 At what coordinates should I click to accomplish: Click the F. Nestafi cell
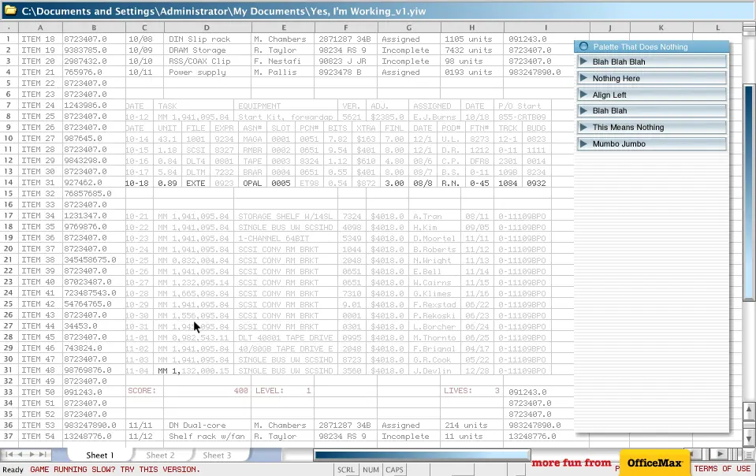tap(282, 61)
